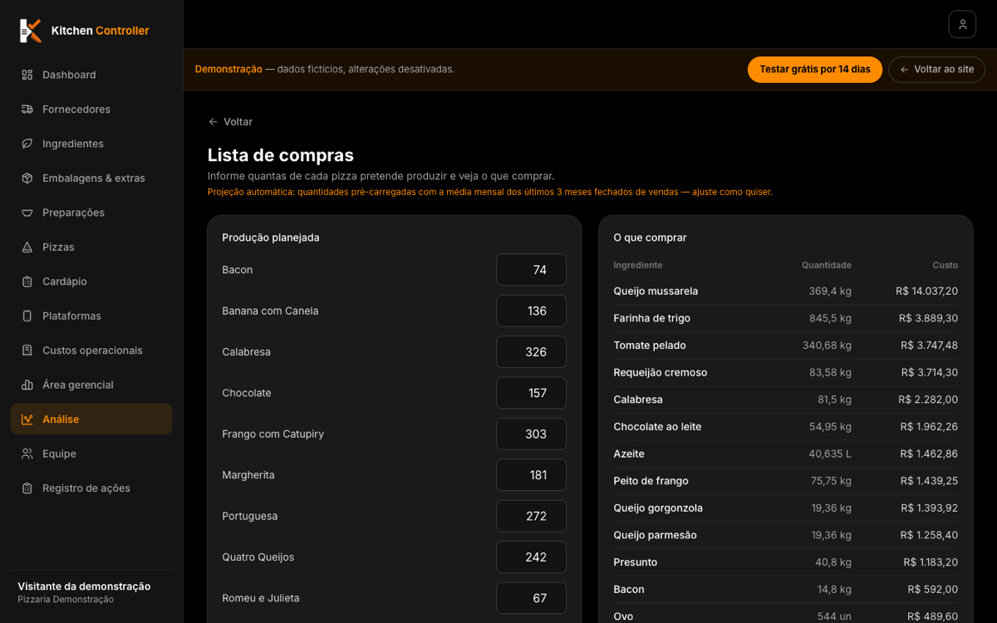This screenshot has height=623, width=997.
Task: Click the Chocolate ao leite row
Action: click(x=786, y=427)
